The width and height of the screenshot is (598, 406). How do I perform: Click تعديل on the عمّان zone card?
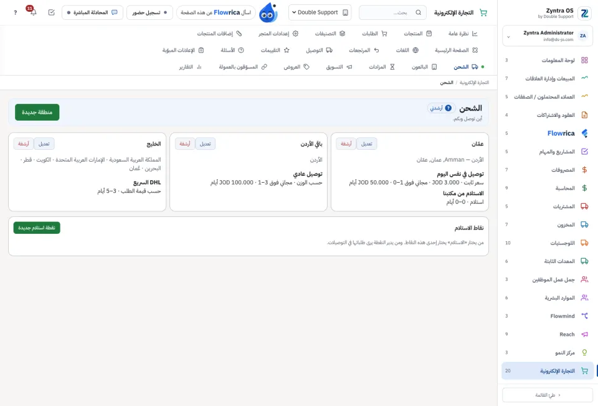[x=366, y=144]
